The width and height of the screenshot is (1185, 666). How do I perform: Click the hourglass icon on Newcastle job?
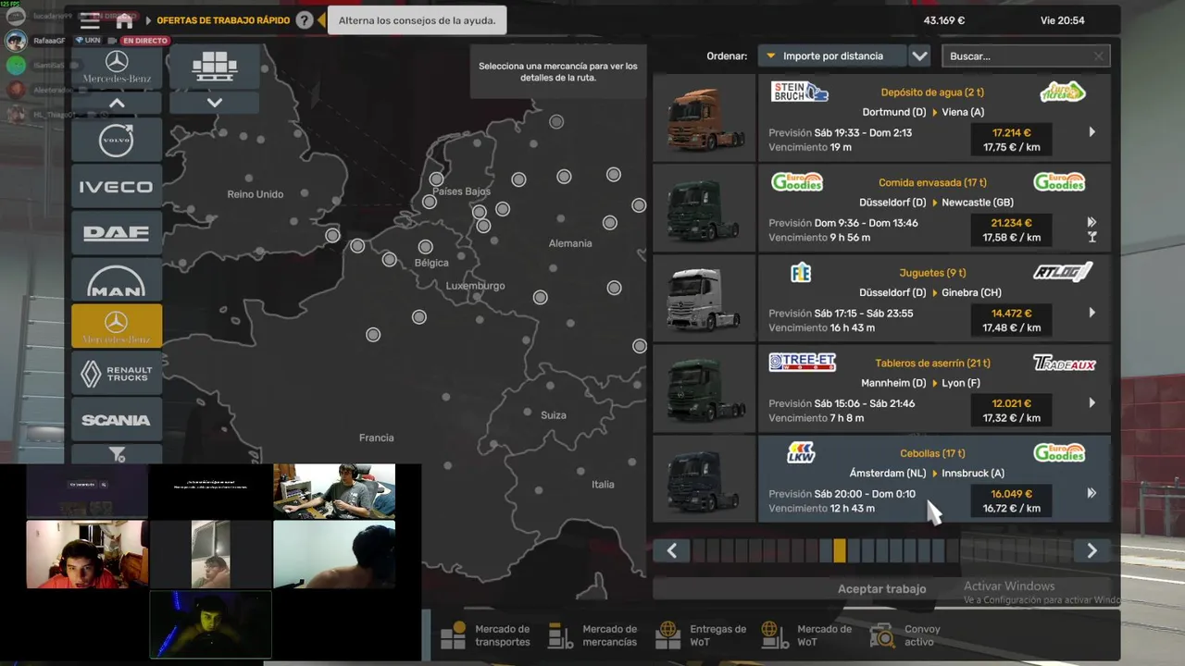coord(1092,238)
